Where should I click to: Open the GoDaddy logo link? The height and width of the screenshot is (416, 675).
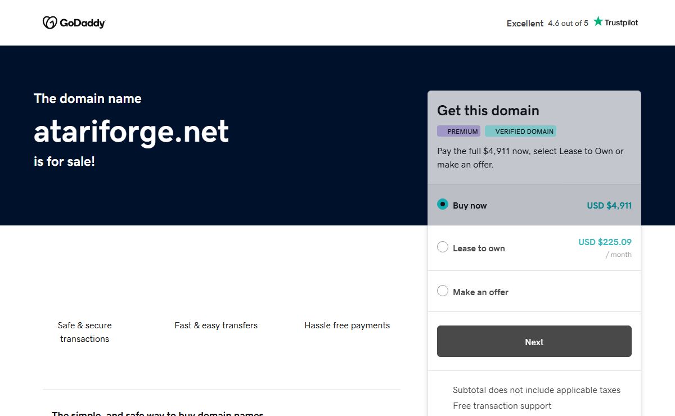74,22
